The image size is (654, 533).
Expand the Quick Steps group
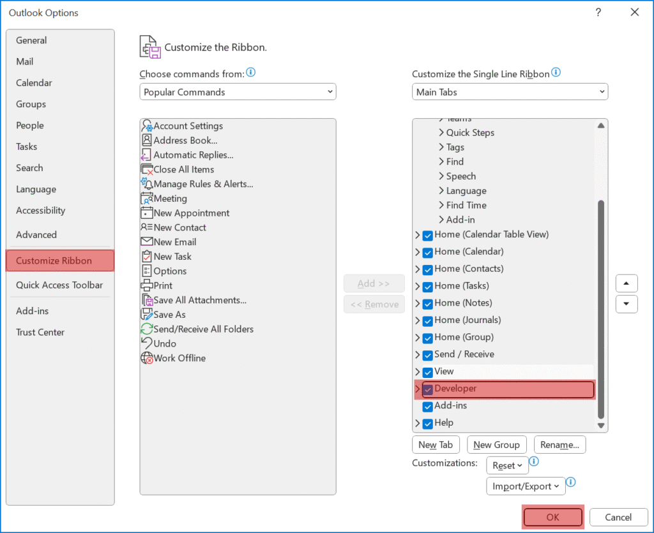click(x=441, y=133)
